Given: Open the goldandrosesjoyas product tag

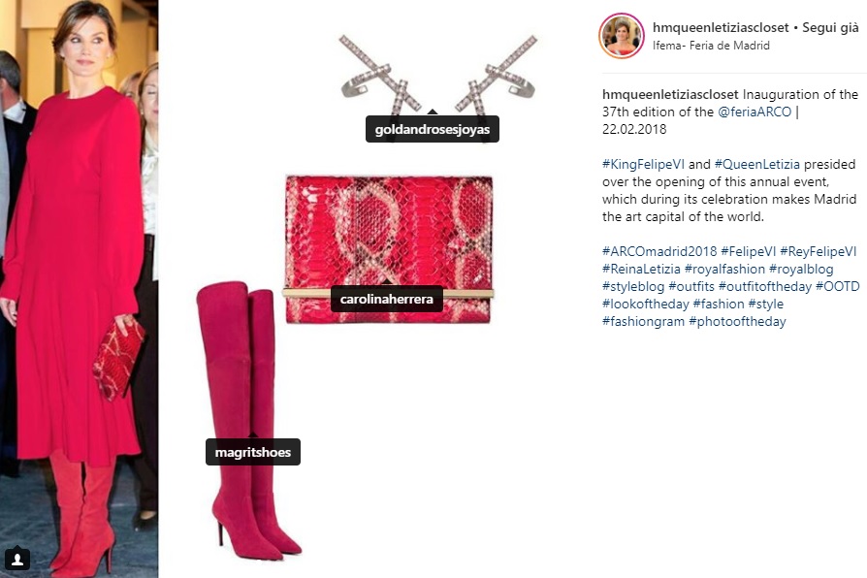Looking at the screenshot, I should coord(433,129).
